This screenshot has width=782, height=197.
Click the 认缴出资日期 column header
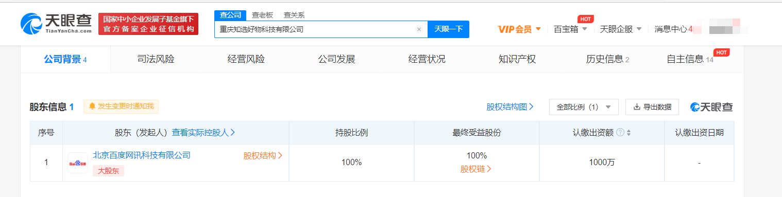[x=699, y=133]
